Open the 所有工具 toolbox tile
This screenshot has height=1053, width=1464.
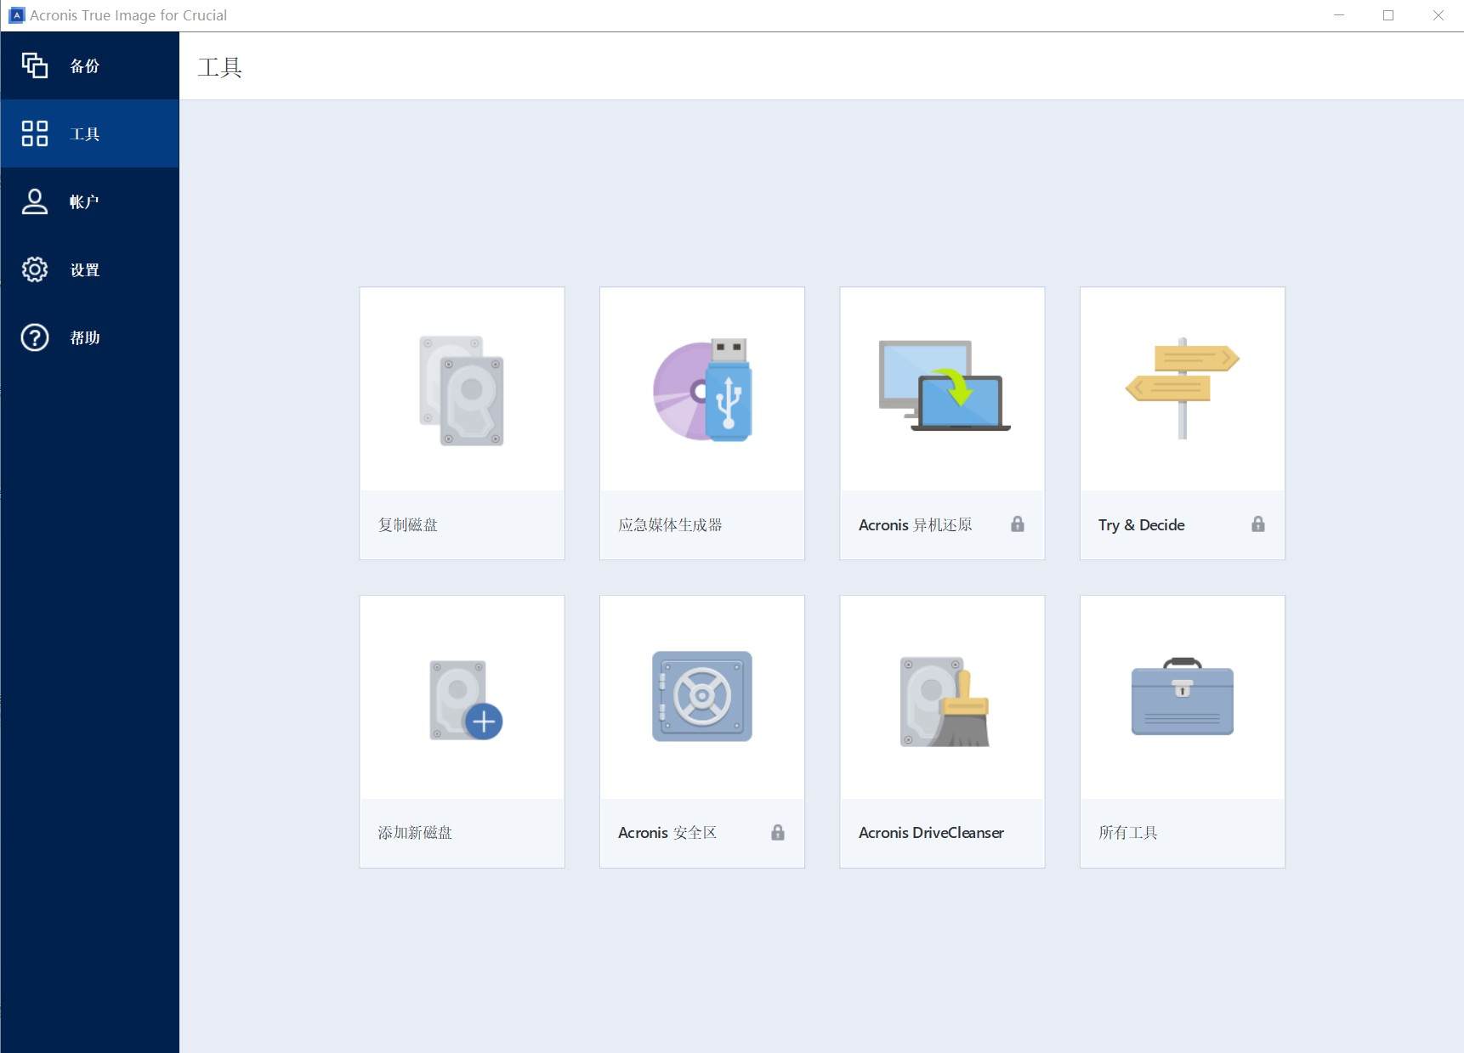pos(1182,731)
